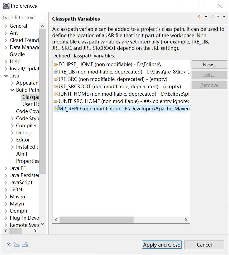The image size is (229, 255).
Task: Click the folder icon beside M2_REPO
Action: [x=56, y=109]
